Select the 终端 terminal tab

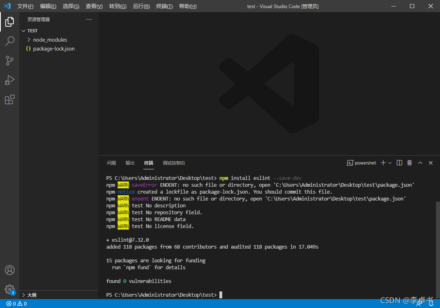pyautogui.click(x=149, y=163)
